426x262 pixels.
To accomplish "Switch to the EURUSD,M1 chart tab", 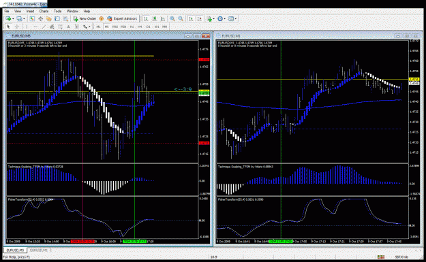I will (x=39, y=250).
